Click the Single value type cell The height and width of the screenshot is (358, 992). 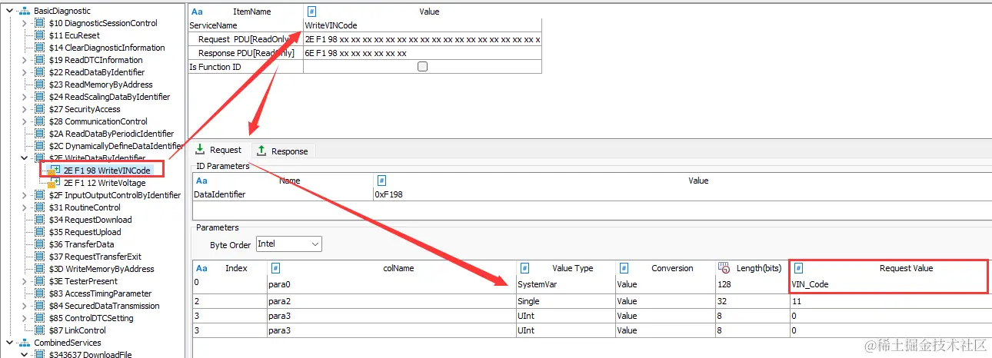tap(566, 302)
